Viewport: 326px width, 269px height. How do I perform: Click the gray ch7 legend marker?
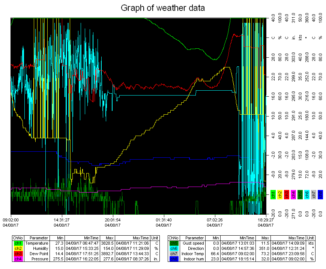point(313,194)
